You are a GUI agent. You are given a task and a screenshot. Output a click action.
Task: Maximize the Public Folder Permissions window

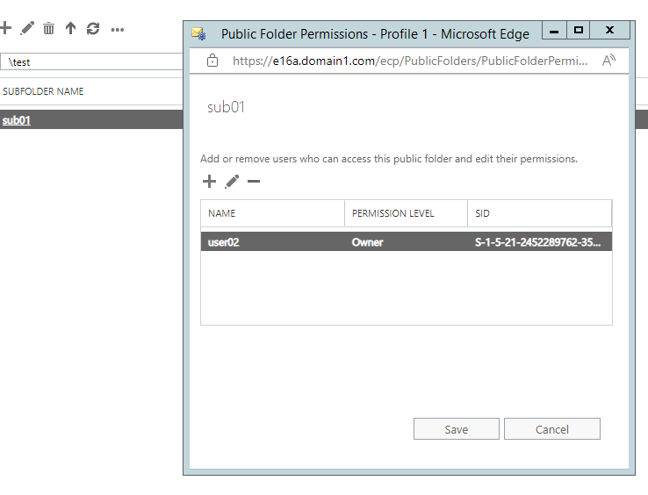coord(578,31)
